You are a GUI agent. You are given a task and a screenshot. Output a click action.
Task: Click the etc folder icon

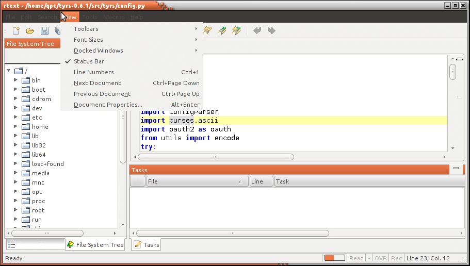26,118
